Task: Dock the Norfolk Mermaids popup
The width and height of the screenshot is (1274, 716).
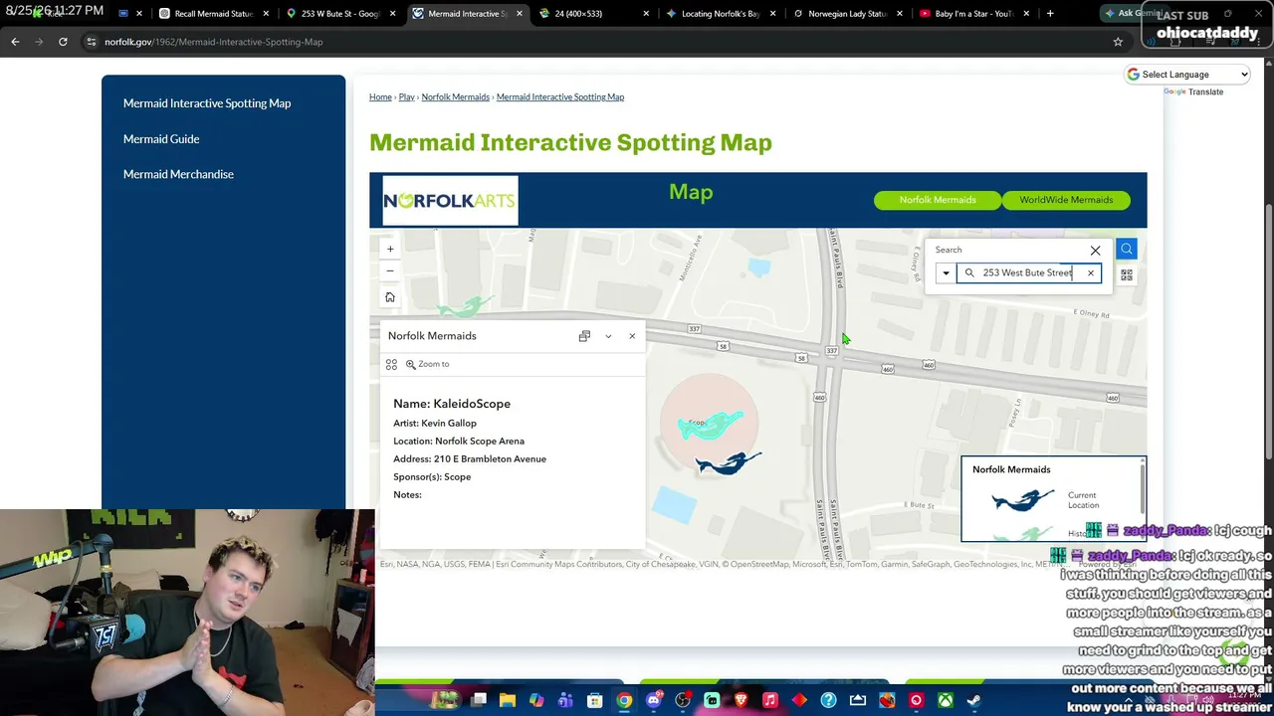Action: click(x=584, y=336)
